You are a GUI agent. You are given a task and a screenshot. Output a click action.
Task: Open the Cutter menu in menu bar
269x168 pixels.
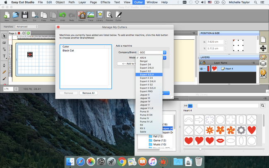pyautogui.click(x=139, y=2)
